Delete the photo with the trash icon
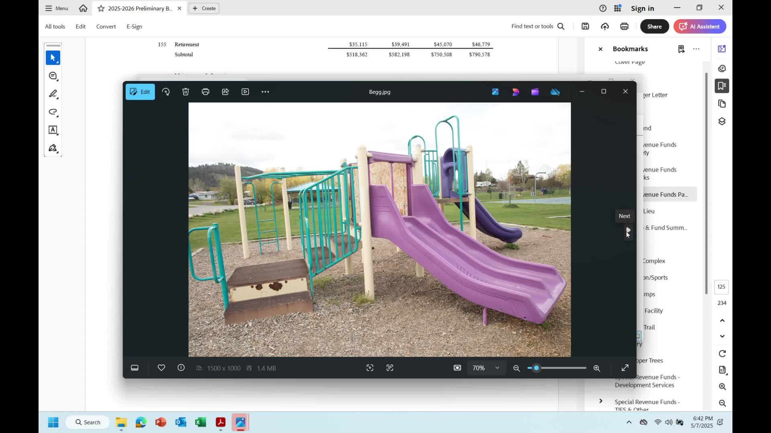 (x=186, y=92)
